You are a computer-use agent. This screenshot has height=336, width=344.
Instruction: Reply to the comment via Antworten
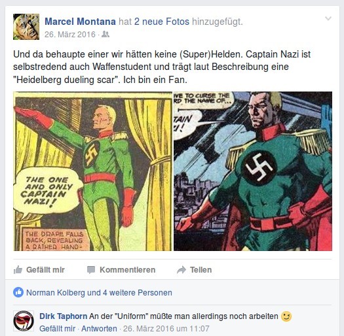pyautogui.click(x=99, y=329)
